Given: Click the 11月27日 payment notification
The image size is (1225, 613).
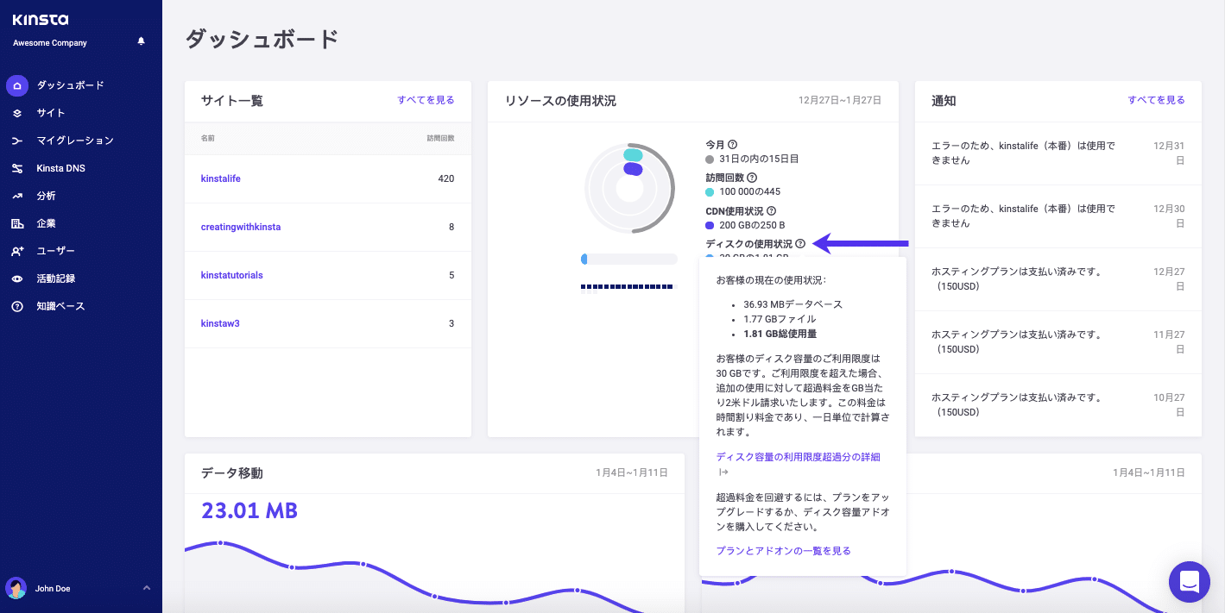Looking at the screenshot, I should coord(1058,342).
